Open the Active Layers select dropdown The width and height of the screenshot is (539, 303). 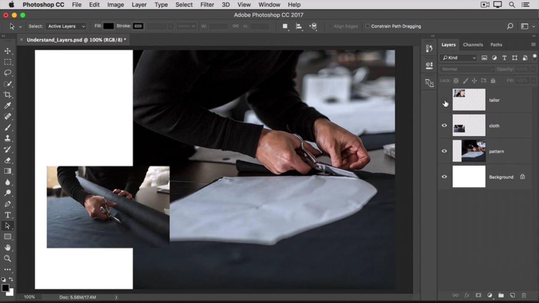coord(66,26)
